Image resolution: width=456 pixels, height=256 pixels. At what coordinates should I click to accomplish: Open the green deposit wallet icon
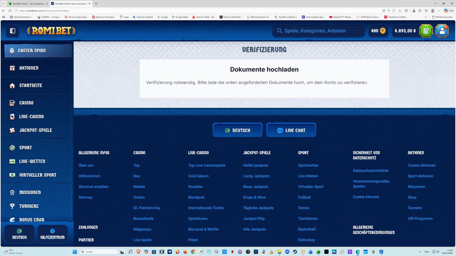[x=426, y=31]
